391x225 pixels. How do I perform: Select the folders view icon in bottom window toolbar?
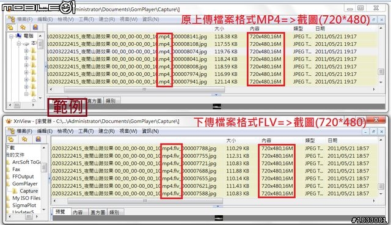point(11,139)
